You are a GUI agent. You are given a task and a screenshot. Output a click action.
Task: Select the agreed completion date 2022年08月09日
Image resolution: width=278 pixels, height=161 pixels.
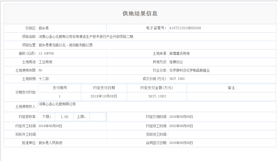(x=181, y=126)
